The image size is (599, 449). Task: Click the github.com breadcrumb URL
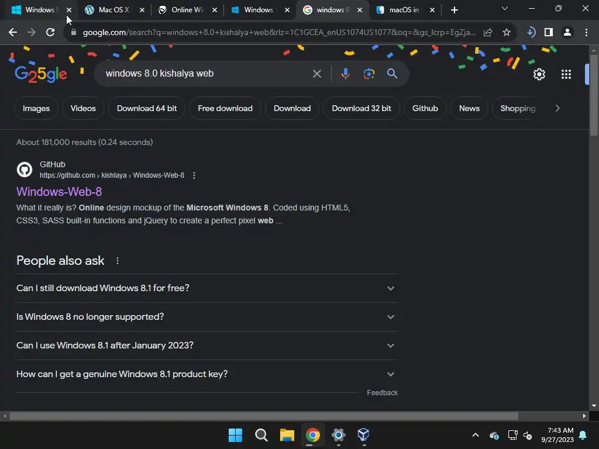pos(112,175)
